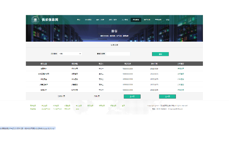The height and width of the screenshot is (143, 229).
Task: Click first green link in footer's top row
Action: pyautogui.click(x=33, y=106)
